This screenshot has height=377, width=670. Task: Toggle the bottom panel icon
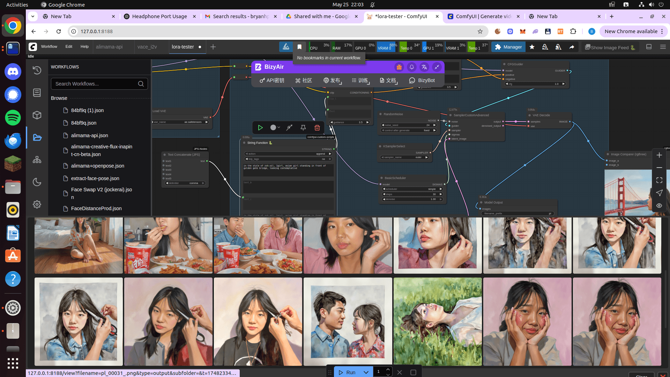(649, 47)
